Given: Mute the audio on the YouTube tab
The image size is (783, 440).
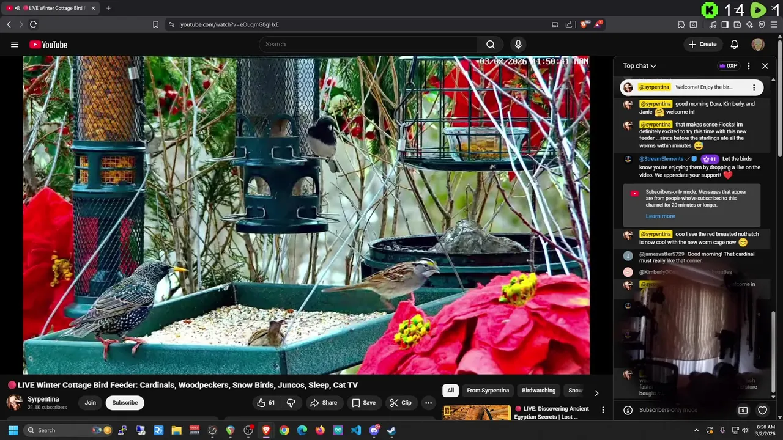Looking at the screenshot, I should coord(17,8).
